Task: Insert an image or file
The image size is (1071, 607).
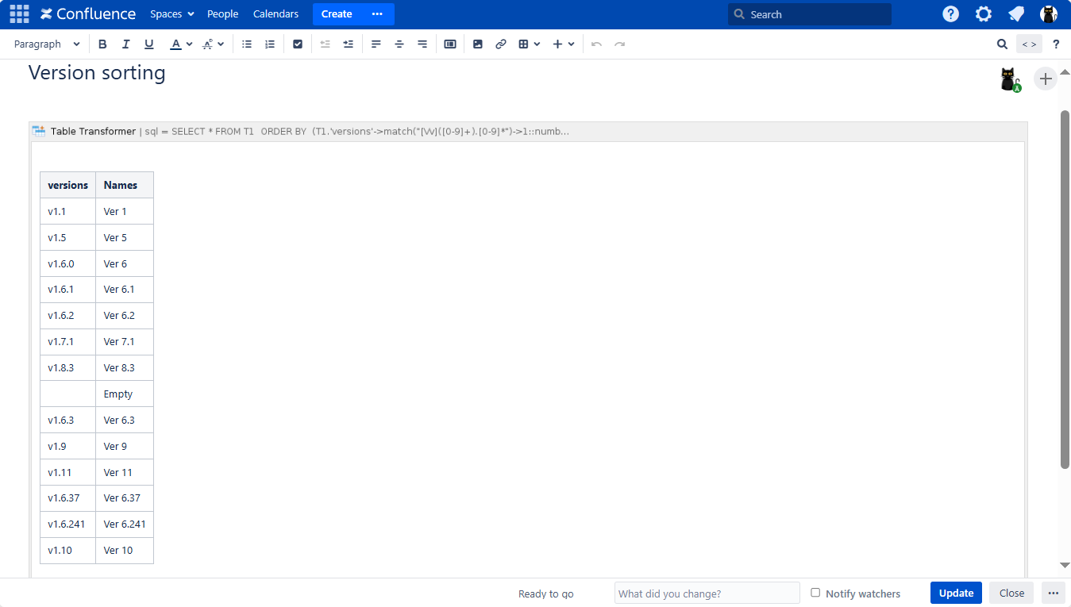Action: coord(478,44)
